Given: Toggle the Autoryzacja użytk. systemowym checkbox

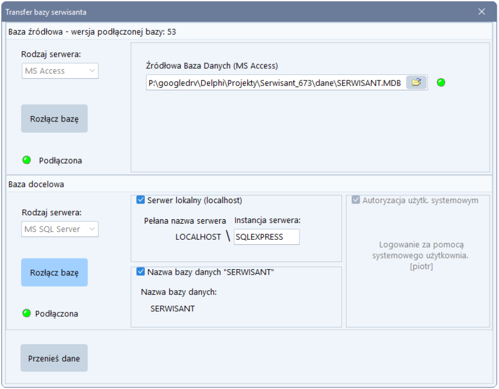Looking at the screenshot, I should coord(355,200).
